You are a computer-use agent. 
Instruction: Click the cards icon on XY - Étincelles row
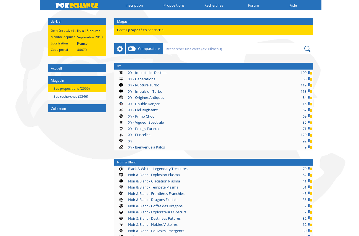pos(310,135)
